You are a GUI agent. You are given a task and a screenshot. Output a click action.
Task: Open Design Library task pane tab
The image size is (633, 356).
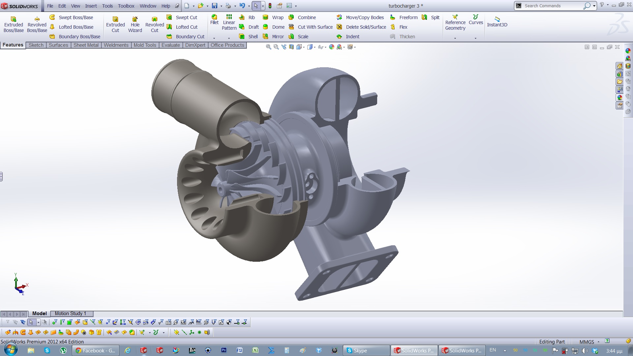click(620, 74)
